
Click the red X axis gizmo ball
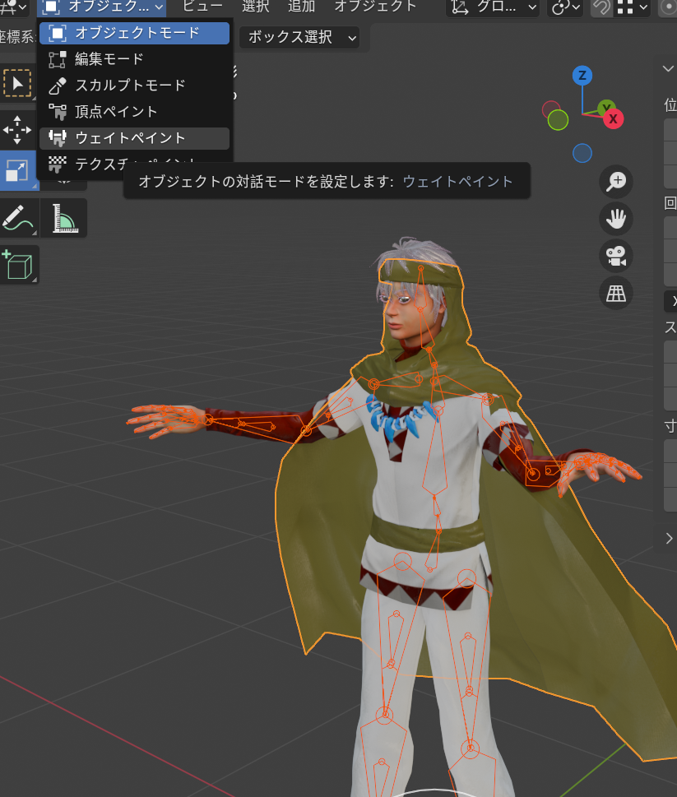pyautogui.click(x=614, y=119)
